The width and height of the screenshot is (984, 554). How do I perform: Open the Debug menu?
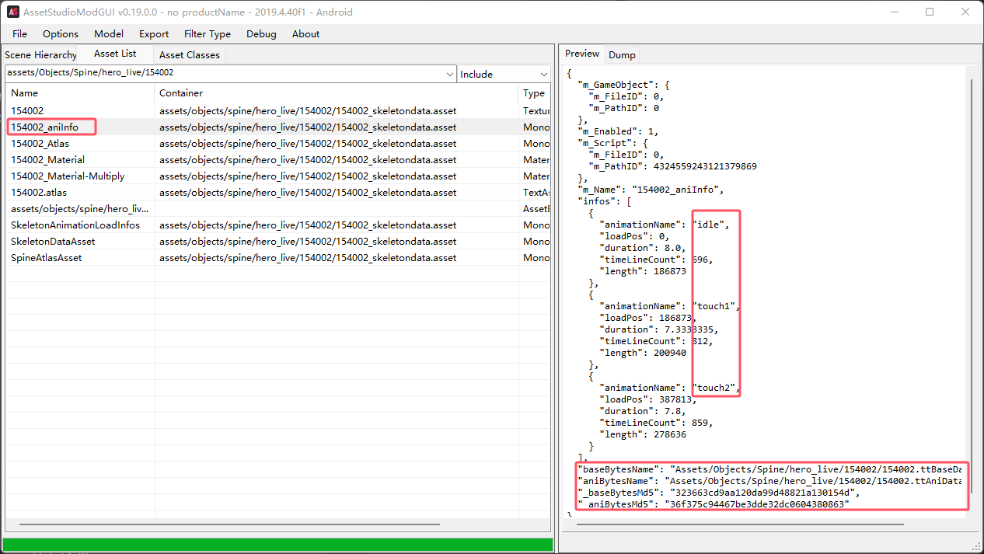(261, 33)
